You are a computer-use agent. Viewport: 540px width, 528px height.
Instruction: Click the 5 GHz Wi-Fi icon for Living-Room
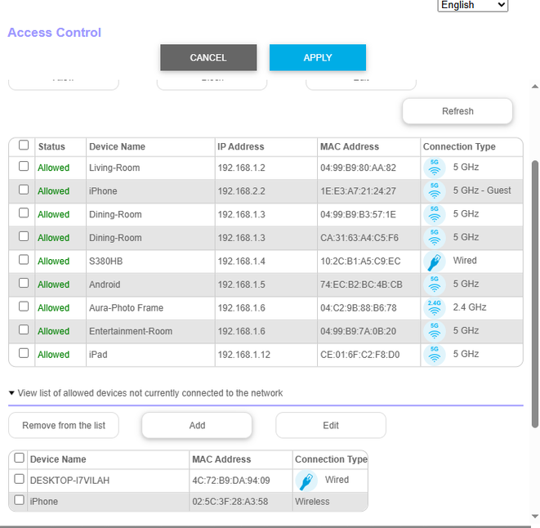point(435,168)
